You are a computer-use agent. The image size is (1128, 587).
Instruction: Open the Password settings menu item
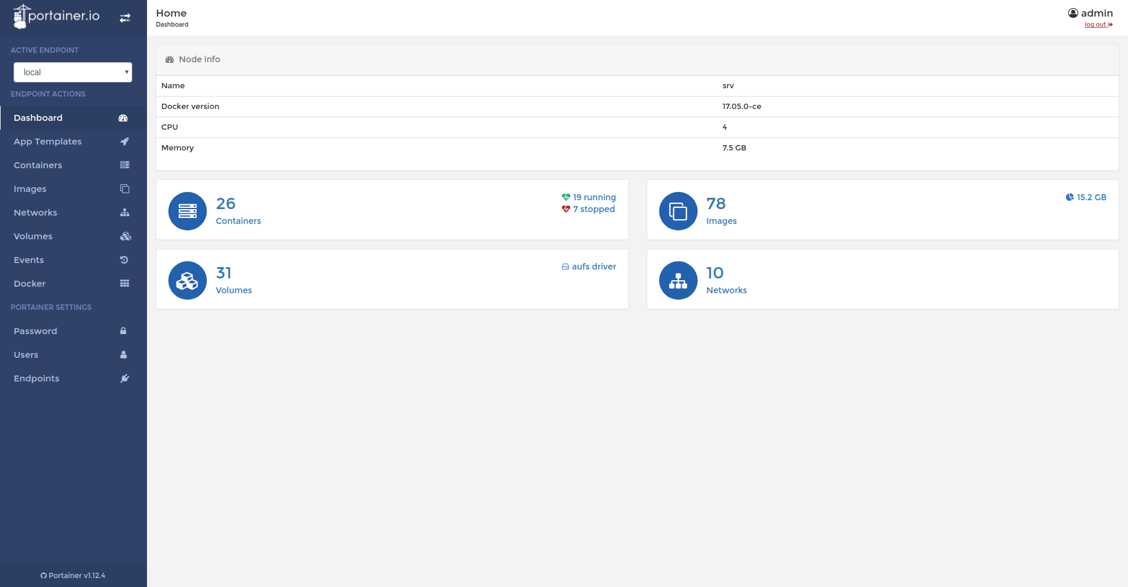tap(36, 331)
